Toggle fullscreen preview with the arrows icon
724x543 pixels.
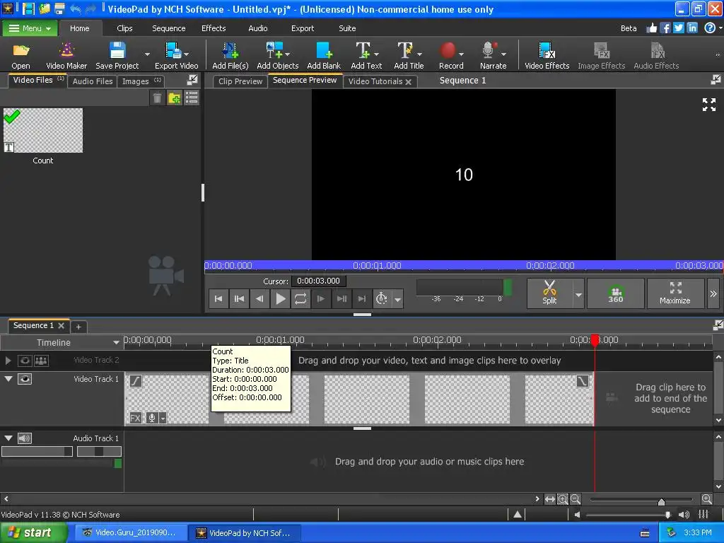click(x=708, y=105)
